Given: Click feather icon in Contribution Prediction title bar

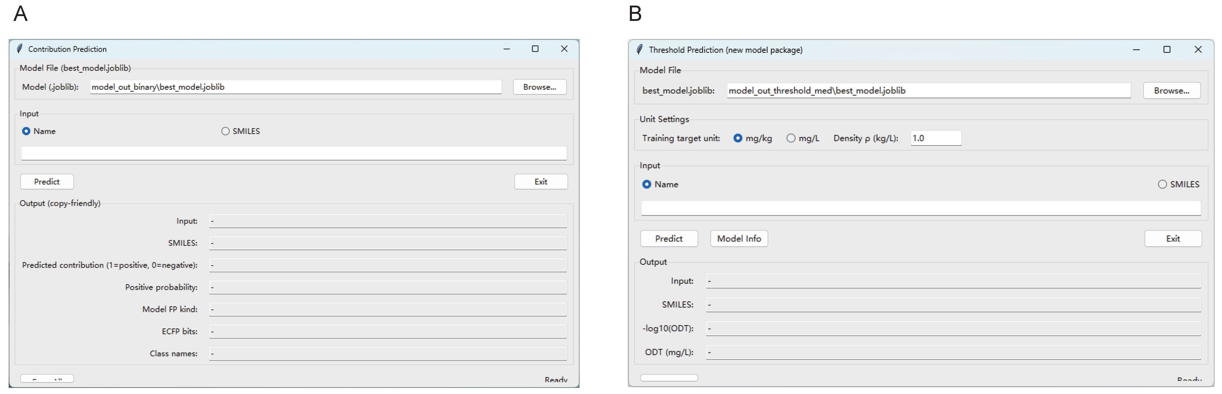Looking at the screenshot, I should (x=19, y=49).
